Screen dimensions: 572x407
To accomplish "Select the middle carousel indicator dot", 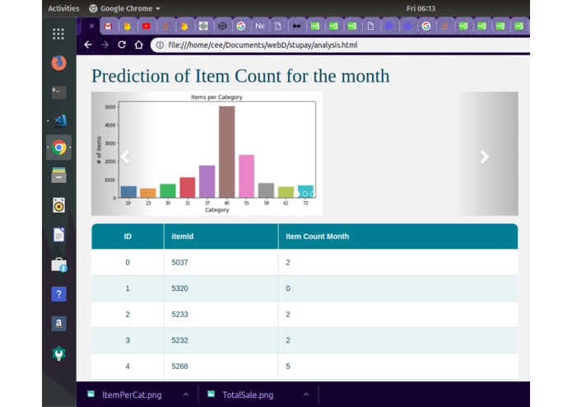I will 305,194.
